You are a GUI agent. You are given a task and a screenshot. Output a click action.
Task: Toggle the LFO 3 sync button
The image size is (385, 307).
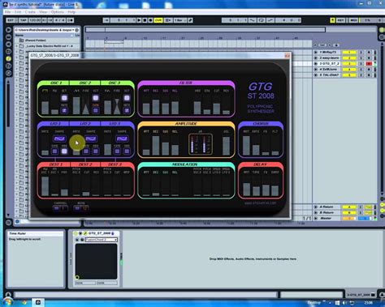coord(117,151)
